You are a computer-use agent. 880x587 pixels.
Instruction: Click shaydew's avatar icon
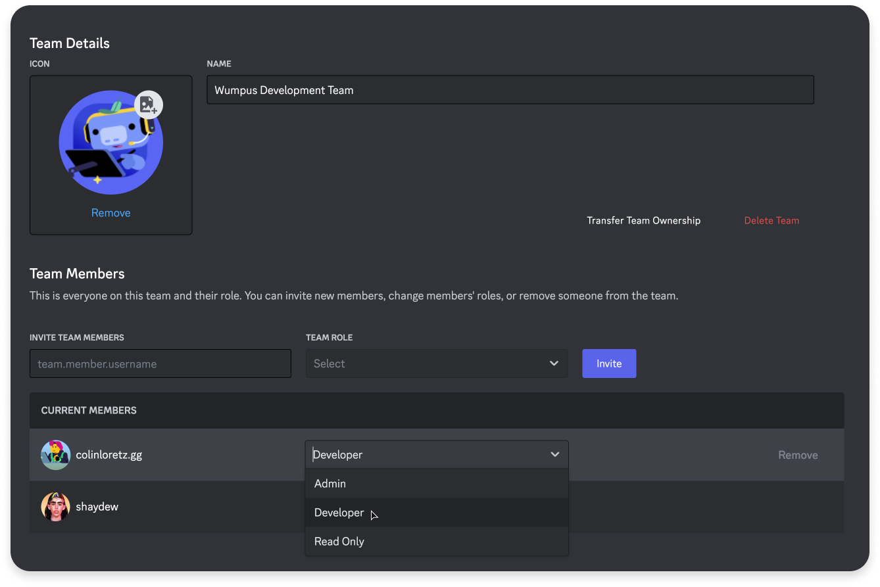tap(55, 507)
